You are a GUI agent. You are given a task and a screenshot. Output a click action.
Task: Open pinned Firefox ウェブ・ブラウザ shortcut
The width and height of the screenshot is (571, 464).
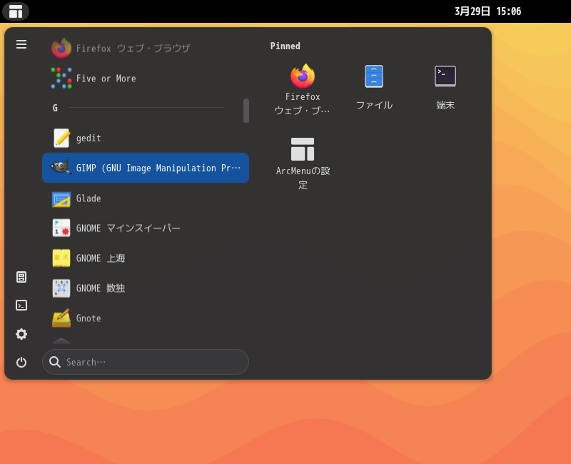[x=303, y=90]
